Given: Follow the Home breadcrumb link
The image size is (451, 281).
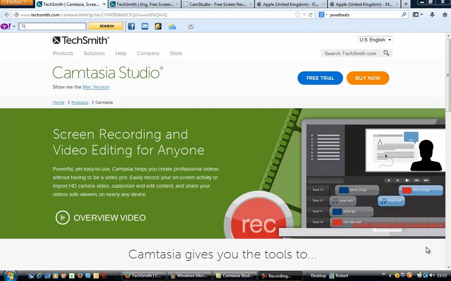Looking at the screenshot, I should coord(58,102).
